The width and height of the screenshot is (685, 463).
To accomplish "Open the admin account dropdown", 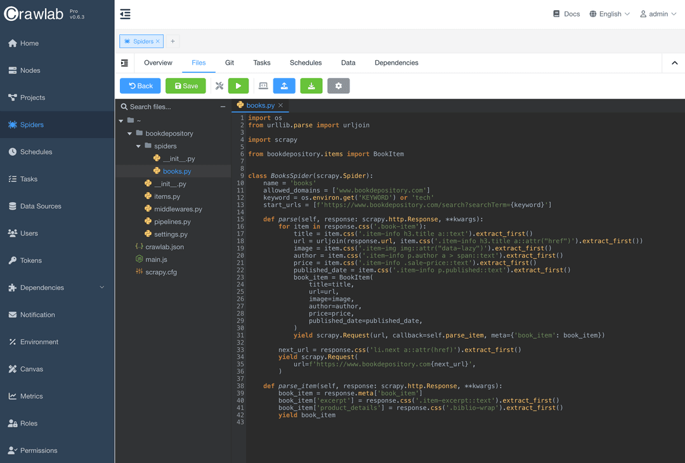I will tap(658, 13).
